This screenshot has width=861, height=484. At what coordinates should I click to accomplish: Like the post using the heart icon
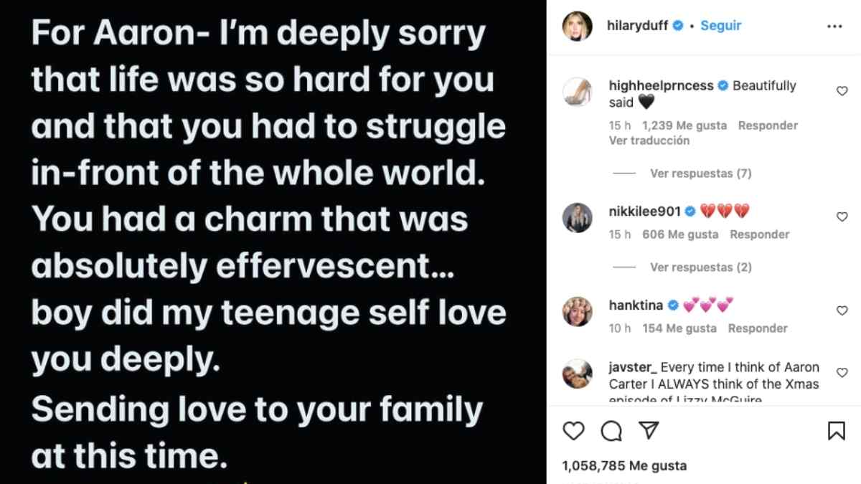[573, 432]
